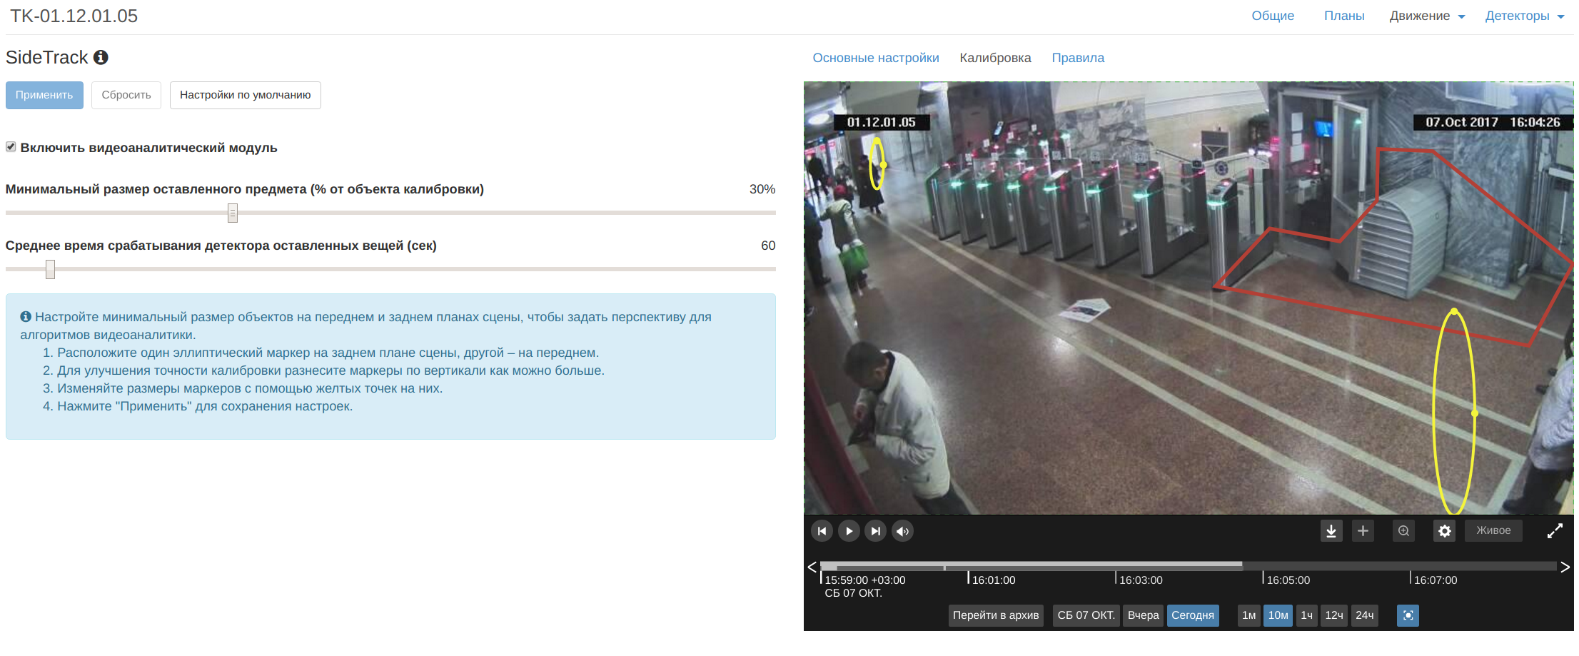The height and width of the screenshot is (656, 1579).
Task: Go to the Общие tab
Action: (1273, 16)
